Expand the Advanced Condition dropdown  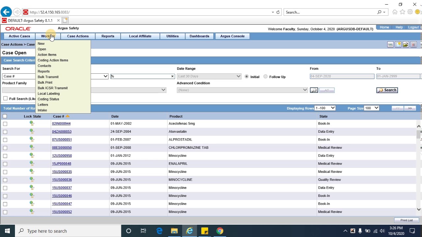tap(242, 90)
